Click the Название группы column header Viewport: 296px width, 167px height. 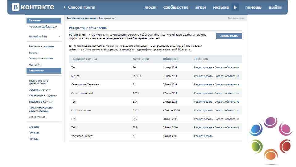click(84, 59)
